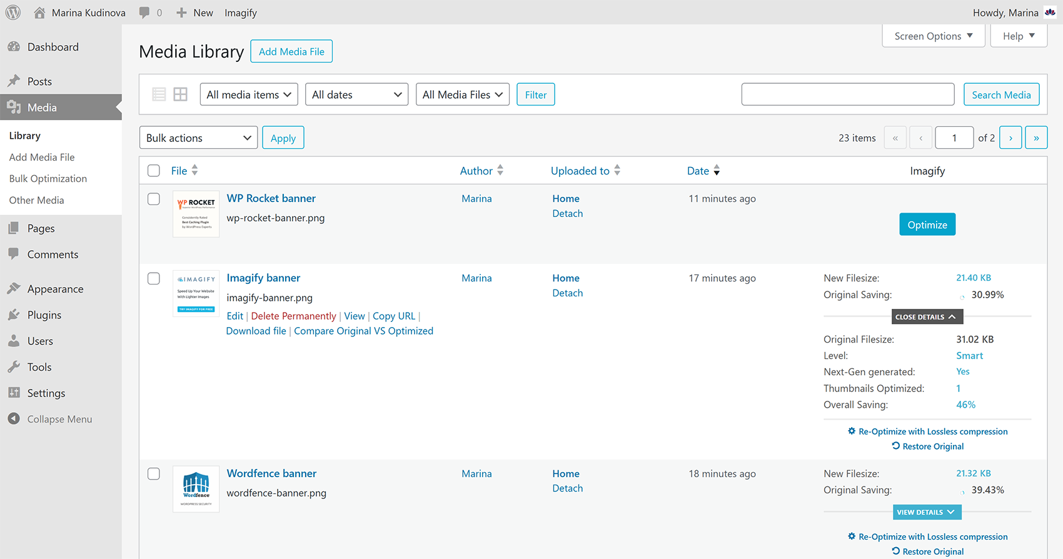
Task: Click the Search Media button
Action: point(1001,94)
